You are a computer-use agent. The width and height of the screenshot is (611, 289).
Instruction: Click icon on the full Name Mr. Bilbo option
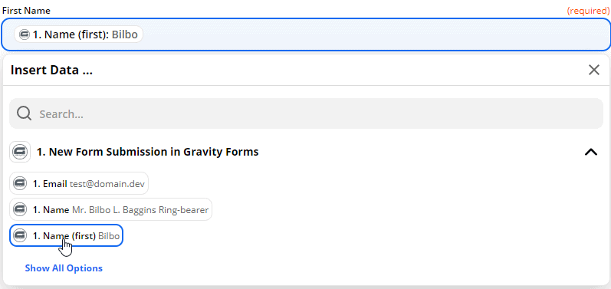click(20, 209)
